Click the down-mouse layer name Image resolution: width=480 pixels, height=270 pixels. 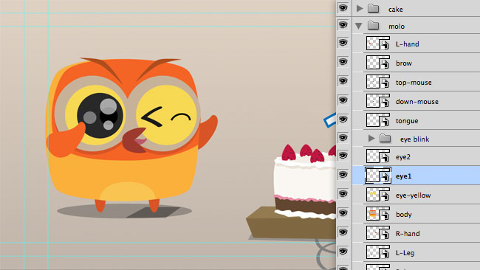[417, 102]
